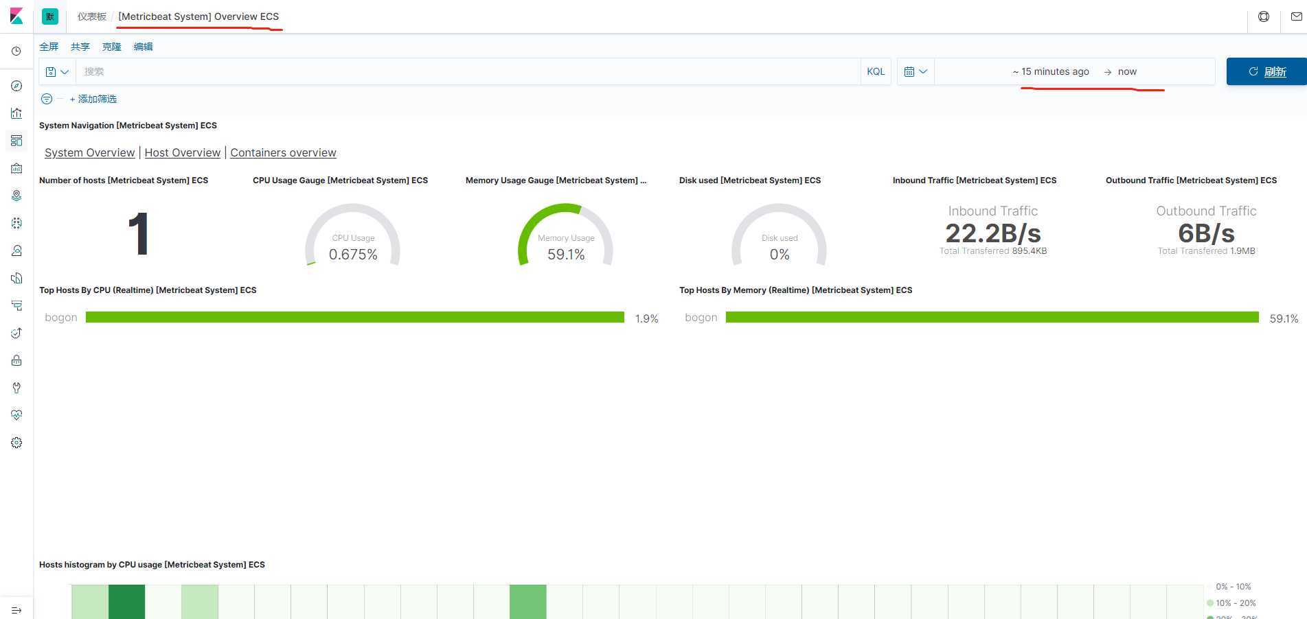Click the help icon in top bar
1307x619 pixels.
(x=1264, y=16)
